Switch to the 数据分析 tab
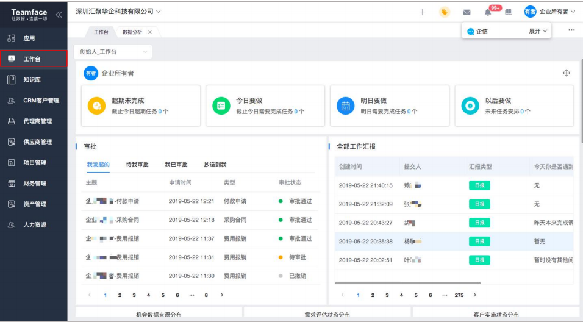Screen dimensions: 583x322 [132, 32]
